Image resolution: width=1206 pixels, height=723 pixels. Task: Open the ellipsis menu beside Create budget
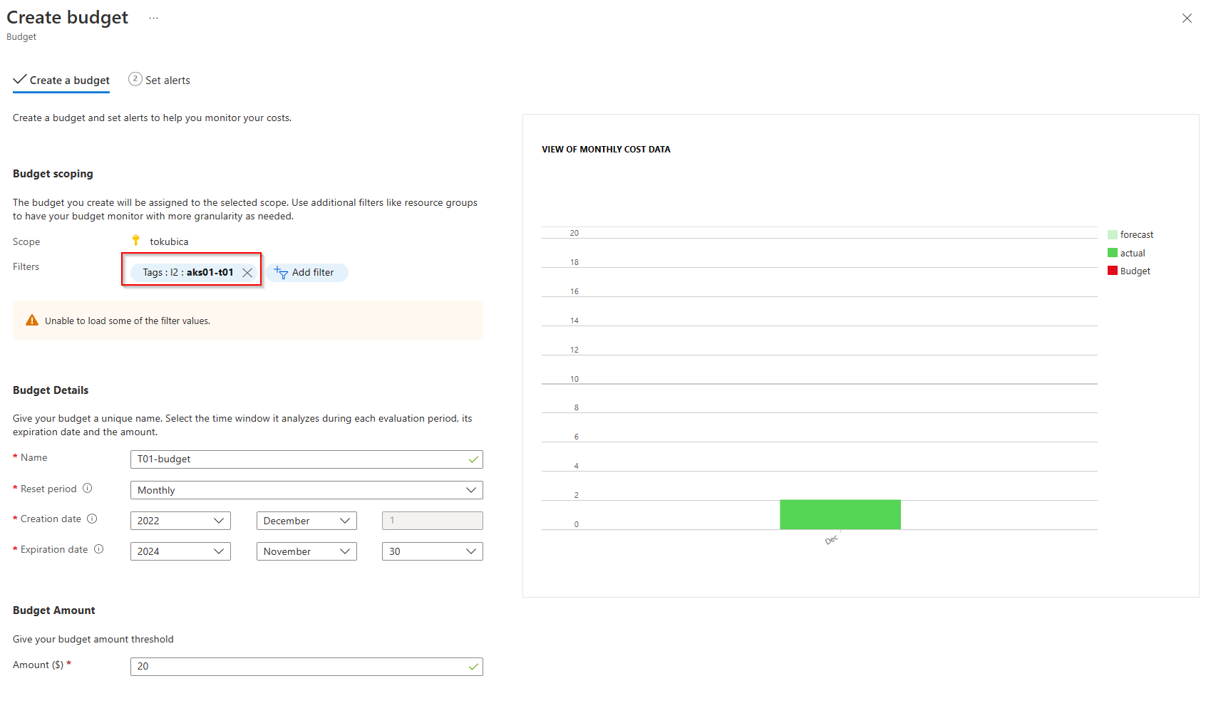pos(153,19)
